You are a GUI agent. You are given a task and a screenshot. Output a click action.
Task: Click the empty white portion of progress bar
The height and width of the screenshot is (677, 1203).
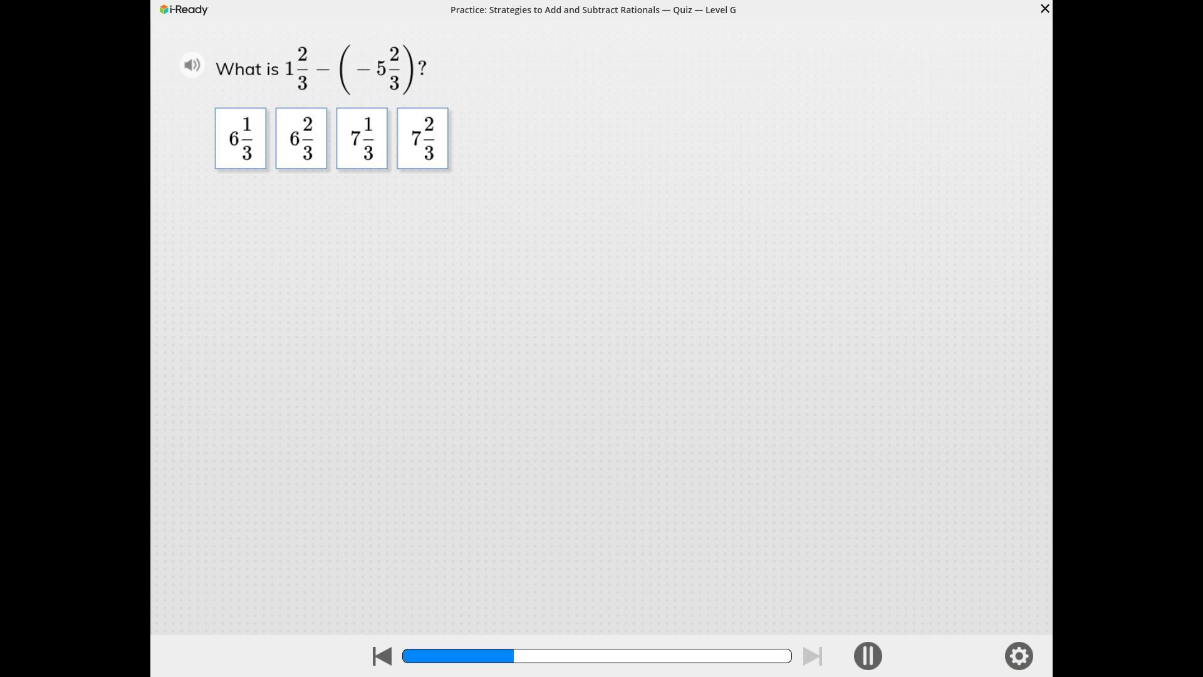[x=652, y=656]
